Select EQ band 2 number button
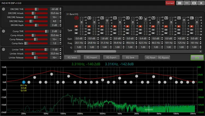The image size is (205, 116). (89, 18)
